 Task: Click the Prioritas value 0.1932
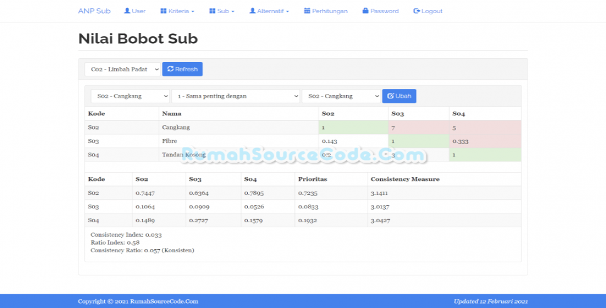pyautogui.click(x=331, y=220)
